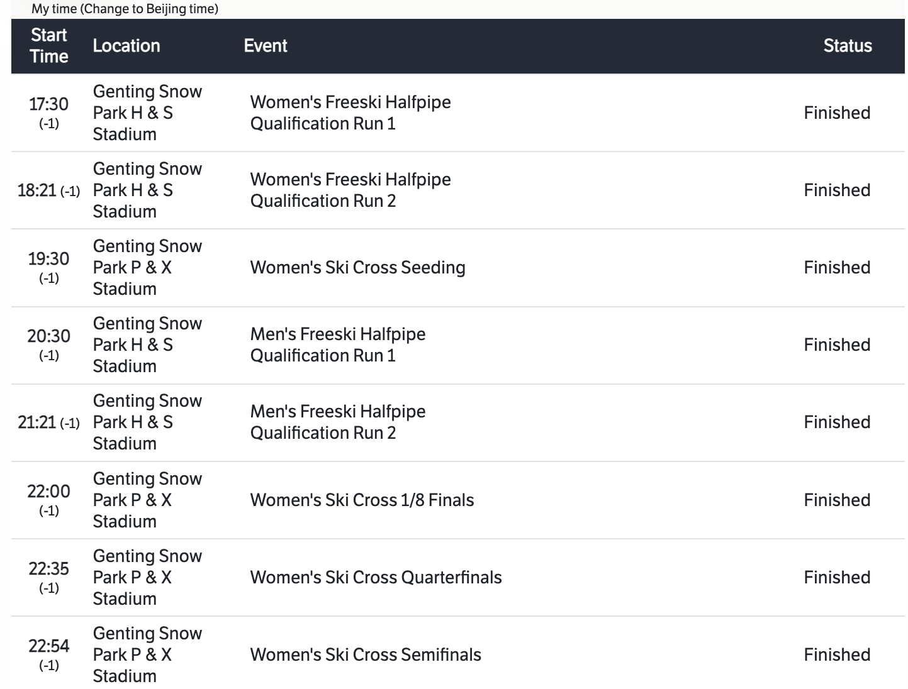Open the Women's Ski Cross Semifinals event
The width and height of the screenshot is (908, 689).
(366, 655)
